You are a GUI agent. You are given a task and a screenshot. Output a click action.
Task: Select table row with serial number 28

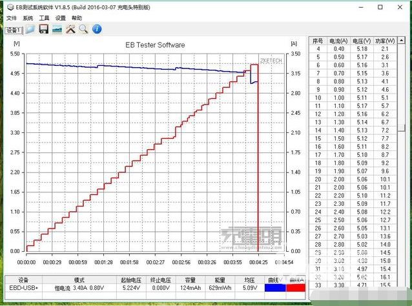353,244
